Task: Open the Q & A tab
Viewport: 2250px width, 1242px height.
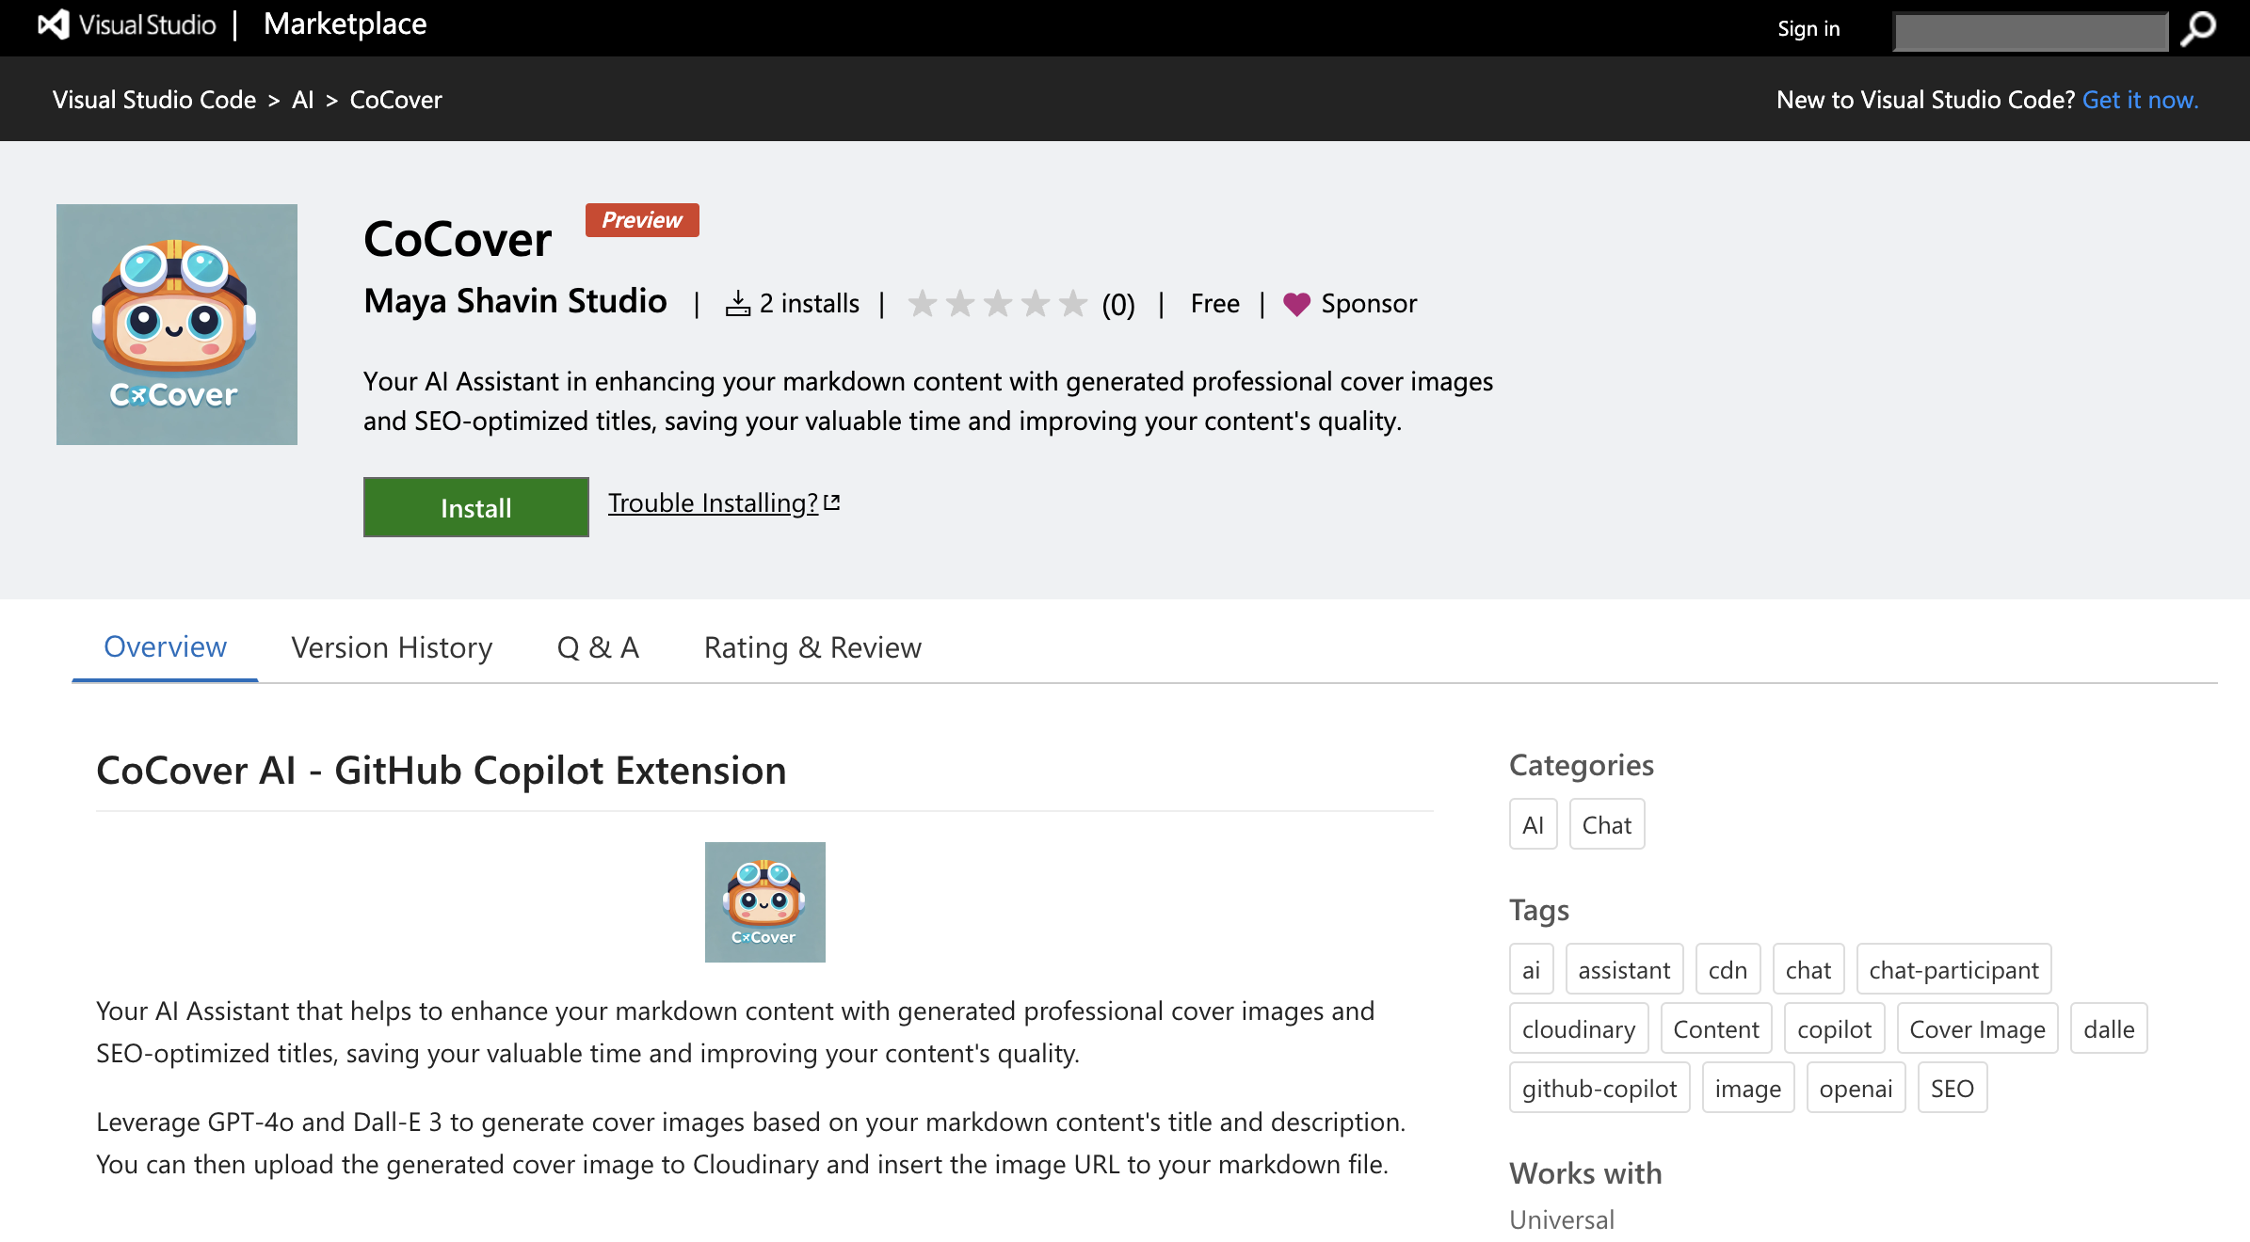Action: pos(599,647)
